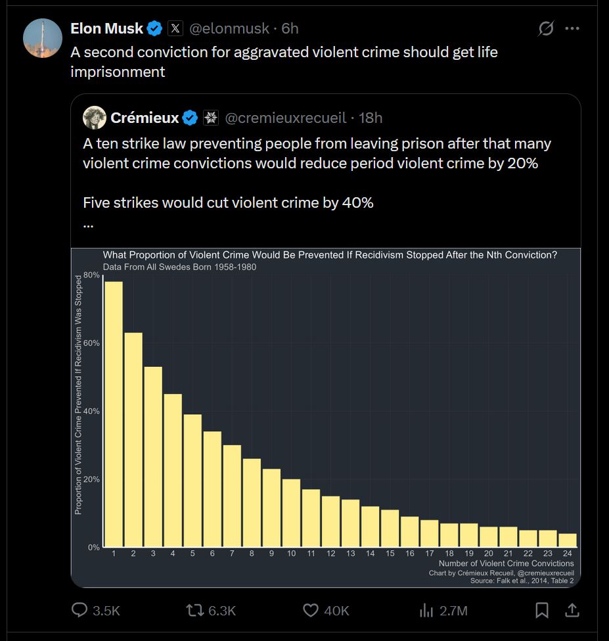
Task: Open Elon Musk's profile avatar
Action: (x=43, y=38)
